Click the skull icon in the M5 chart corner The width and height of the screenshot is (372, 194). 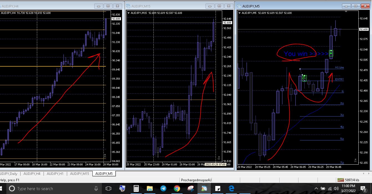[355, 160]
